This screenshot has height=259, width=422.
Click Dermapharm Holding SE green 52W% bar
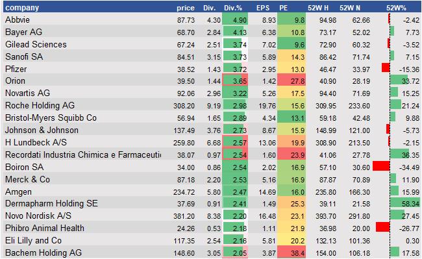(x=404, y=203)
